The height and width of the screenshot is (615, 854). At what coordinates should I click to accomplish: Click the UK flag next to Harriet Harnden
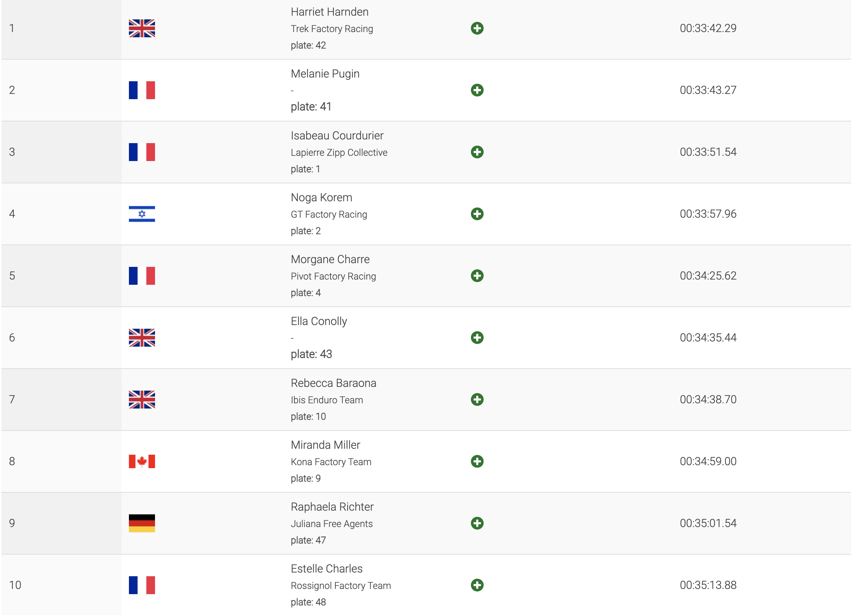(x=142, y=28)
